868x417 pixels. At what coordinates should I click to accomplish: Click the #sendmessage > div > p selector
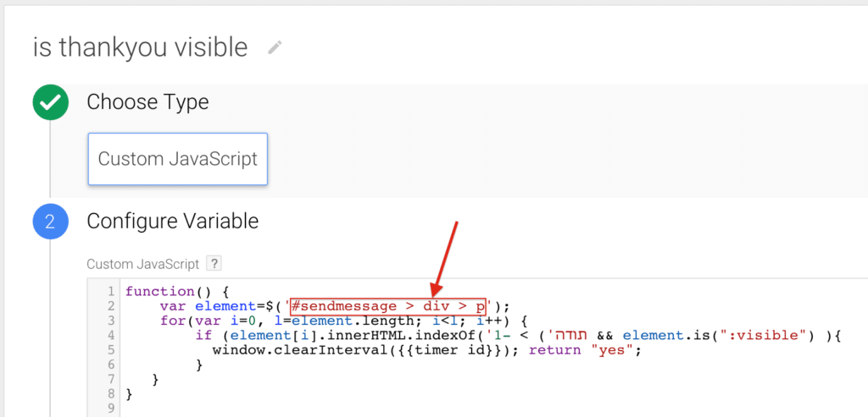(388, 306)
